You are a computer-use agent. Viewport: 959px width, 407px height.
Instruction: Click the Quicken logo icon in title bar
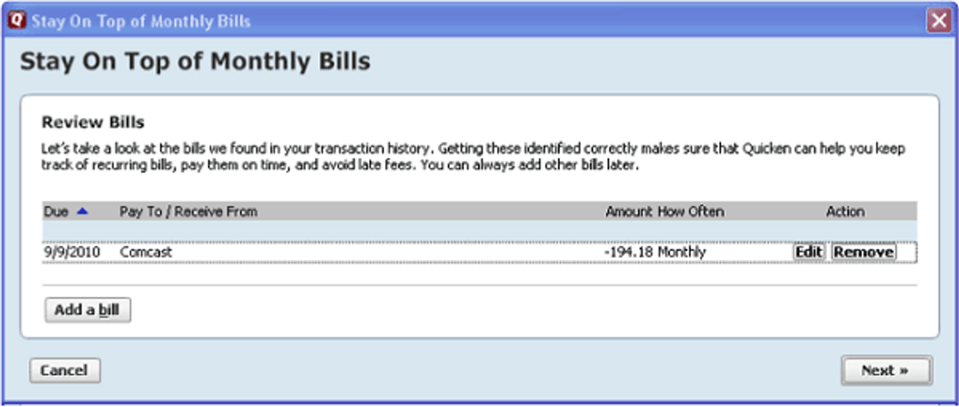[17, 20]
